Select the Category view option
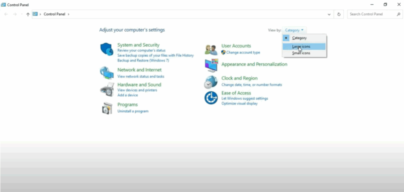Screen dimensions: 404x192 pos(299,38)
